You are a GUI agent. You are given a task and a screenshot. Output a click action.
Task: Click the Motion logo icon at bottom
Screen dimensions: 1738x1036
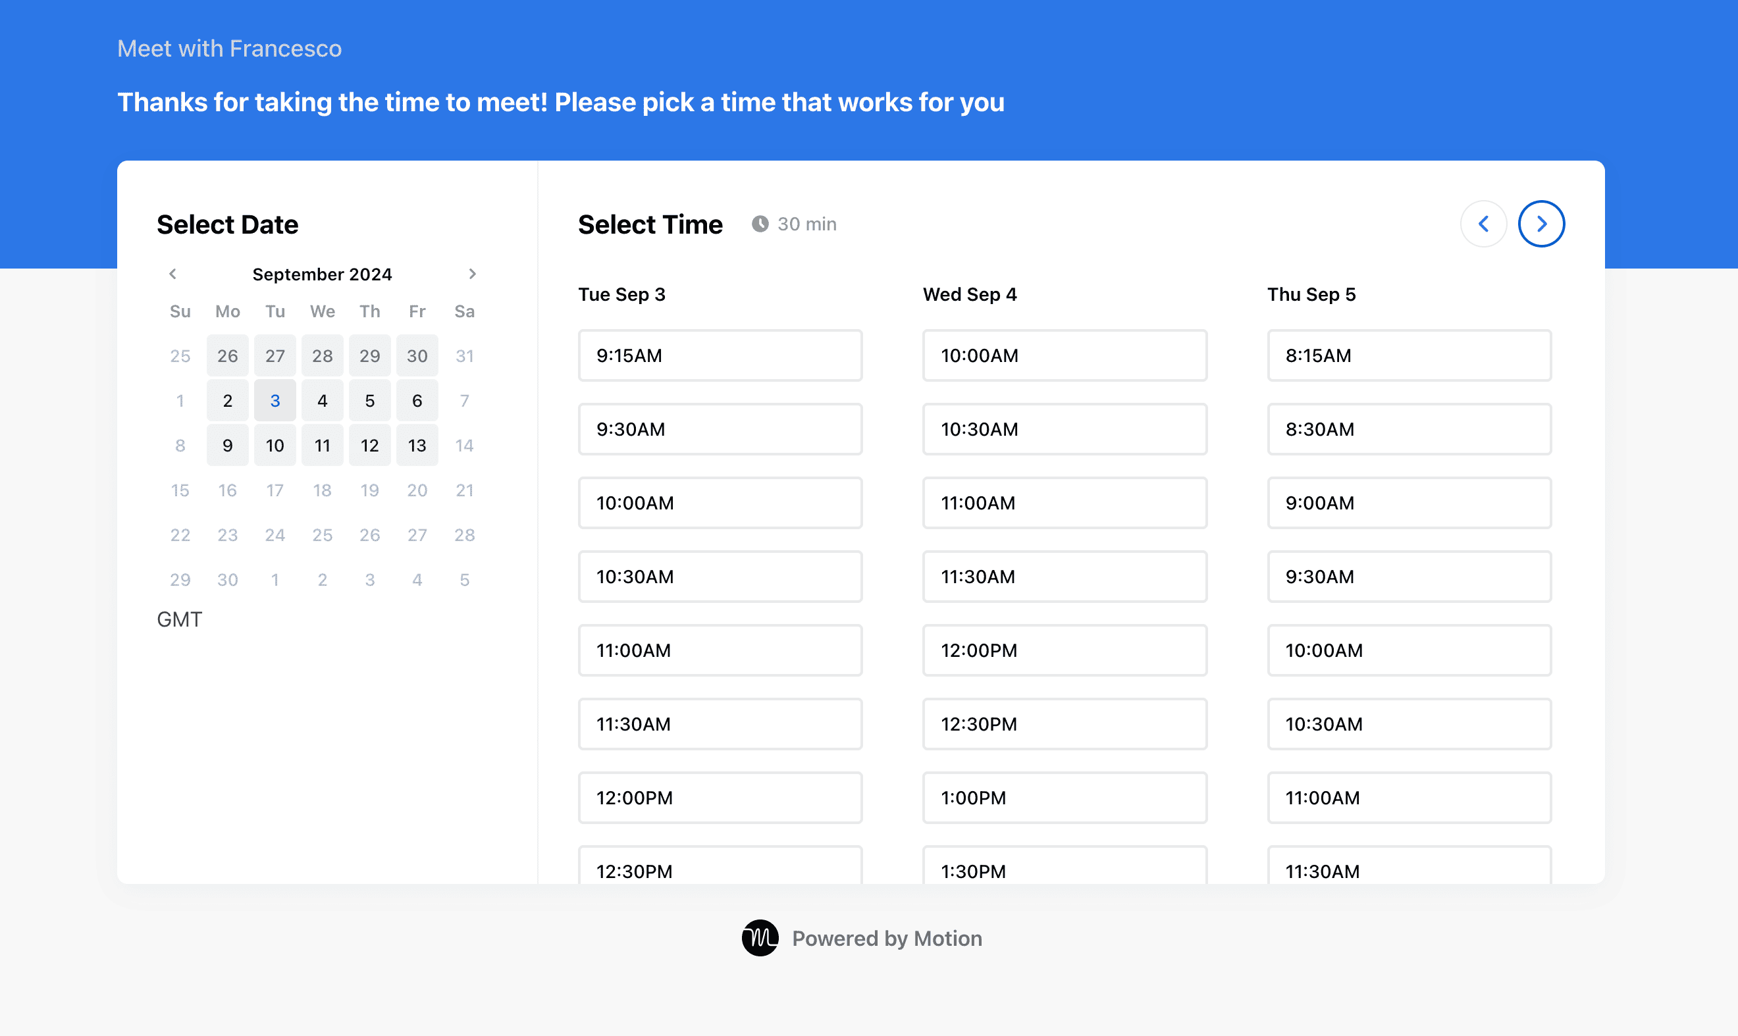pos(760,939)
